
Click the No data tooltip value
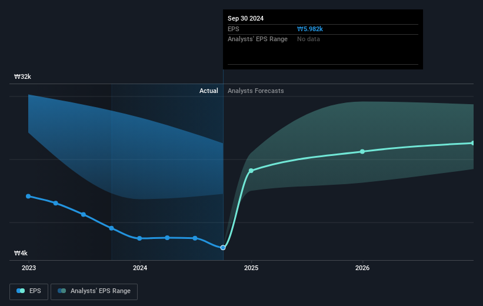pos(308,39)
